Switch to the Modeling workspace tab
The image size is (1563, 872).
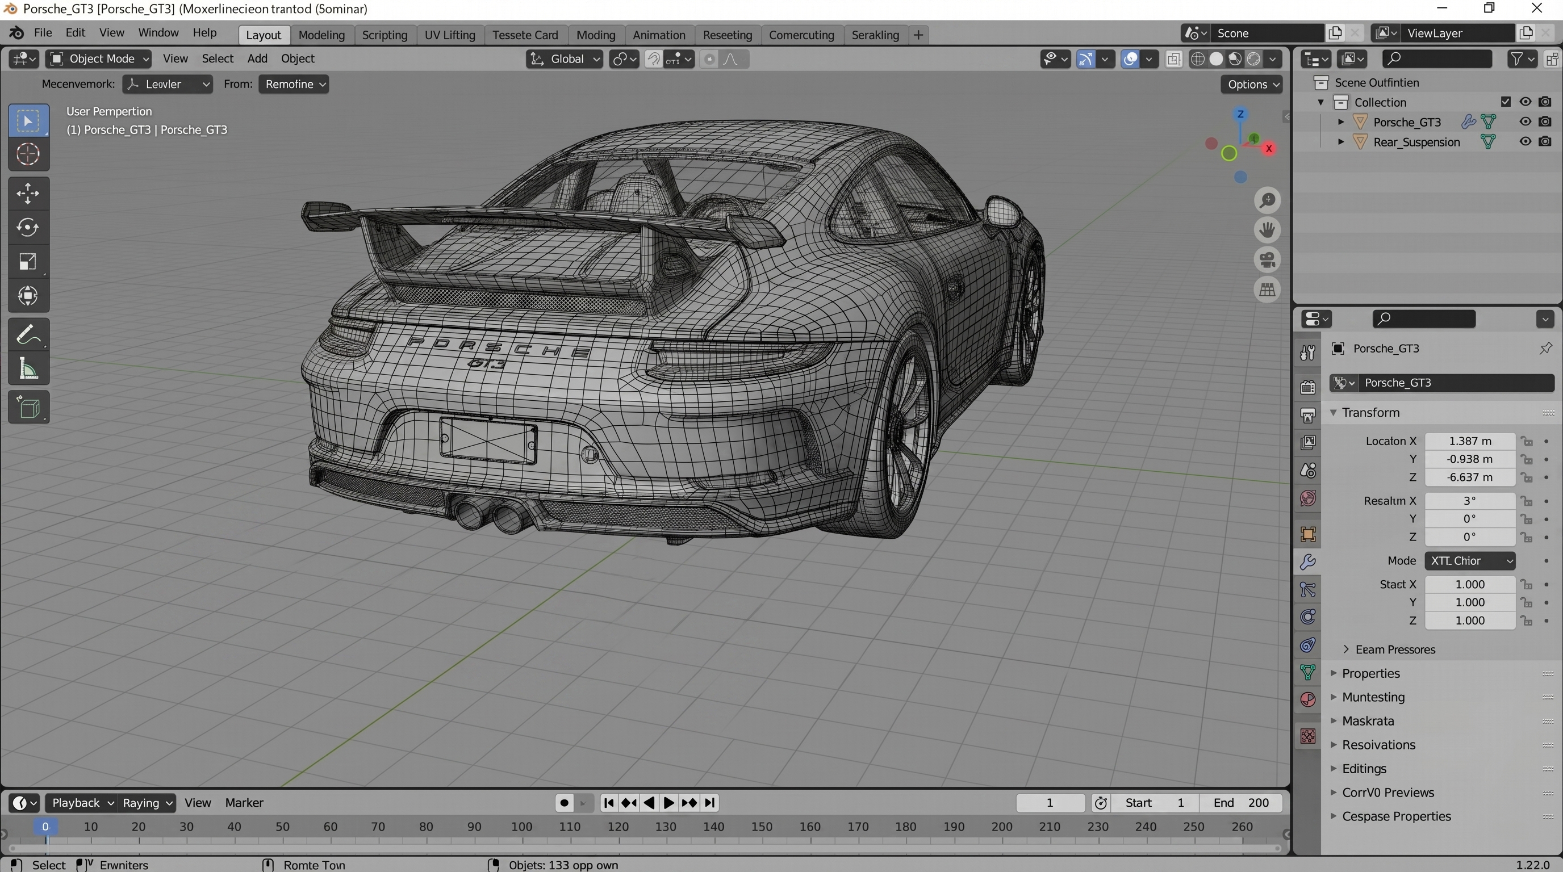pos(321,35)
